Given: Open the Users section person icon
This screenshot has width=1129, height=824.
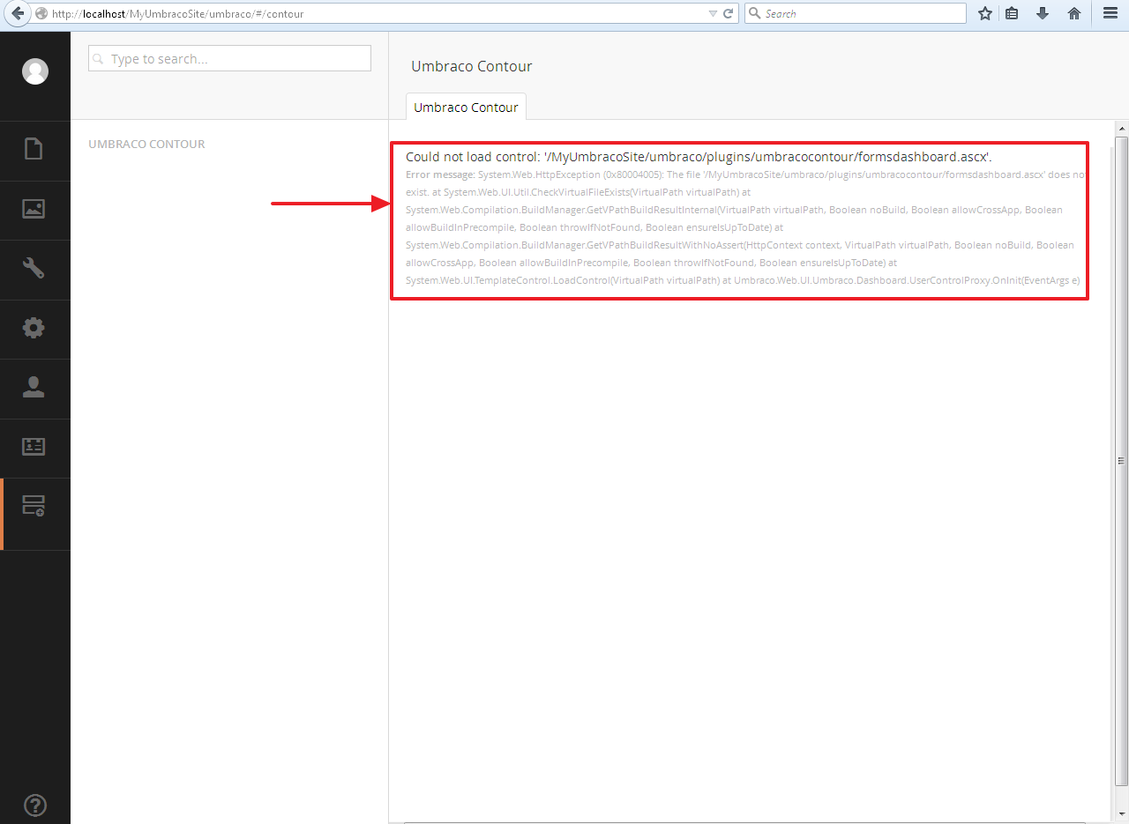Looking at the screenshot, I should (34, 387).
